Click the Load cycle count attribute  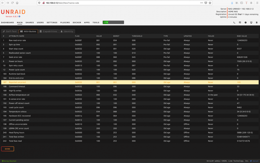click(16, 107)
